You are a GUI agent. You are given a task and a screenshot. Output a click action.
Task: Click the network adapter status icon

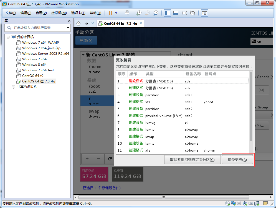(x=233, y=203)
